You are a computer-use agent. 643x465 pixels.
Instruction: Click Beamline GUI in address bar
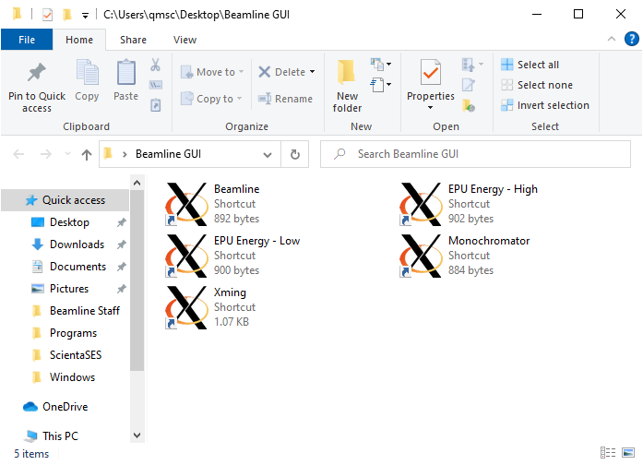coord(168,154)
